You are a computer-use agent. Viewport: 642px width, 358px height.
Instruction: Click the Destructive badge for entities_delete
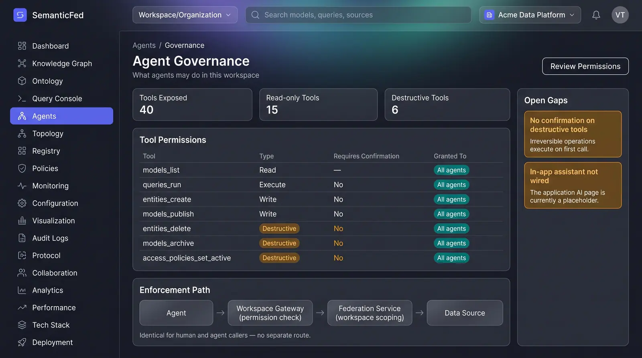point(279,229)
